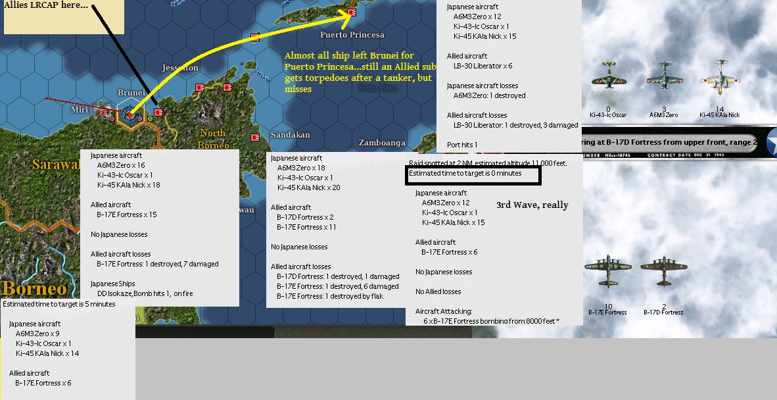Image resolution: width=777 pixels, height=400 pixels.
Task: Click 'Estimated time to target is 5 minutes'
Action: click(x=59, y=305)
